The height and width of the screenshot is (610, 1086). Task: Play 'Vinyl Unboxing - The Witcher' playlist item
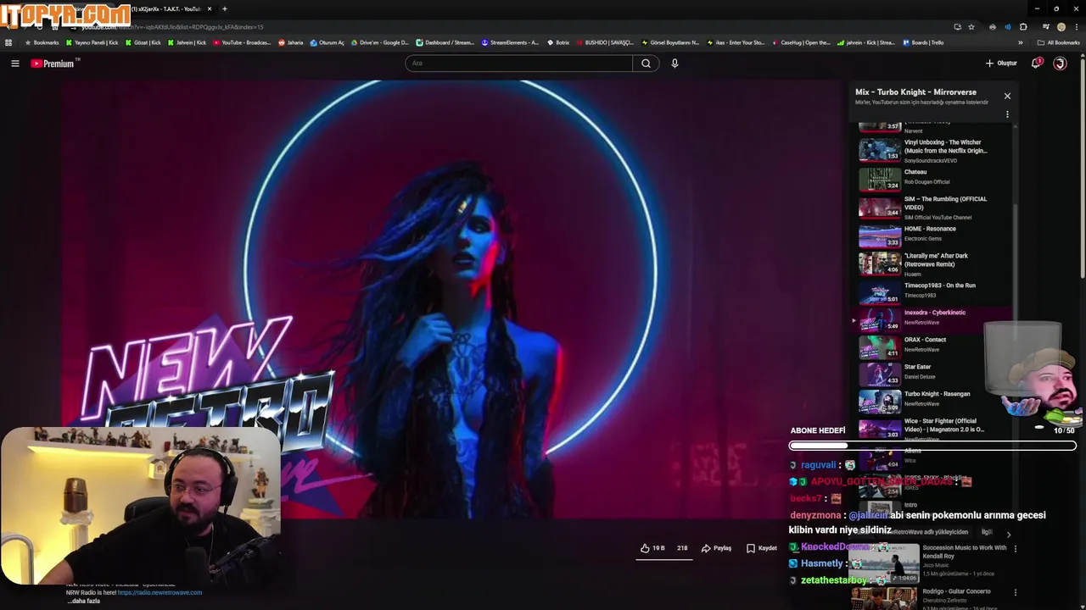click(933, 150)
